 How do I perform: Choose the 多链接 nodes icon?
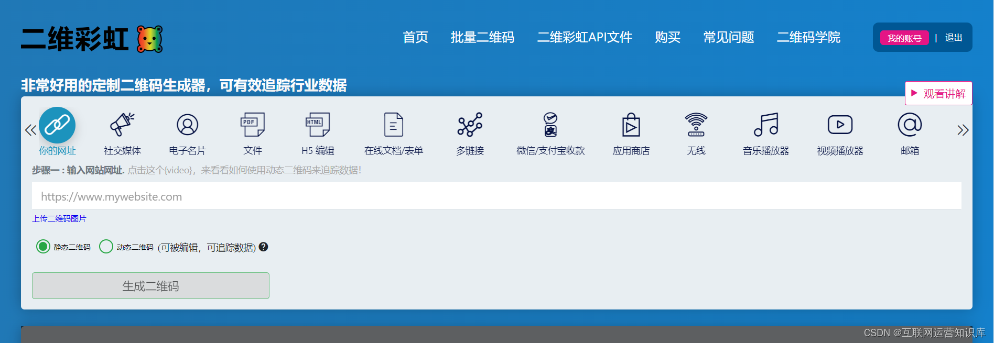pyautogui.click(x=470, y=125)
